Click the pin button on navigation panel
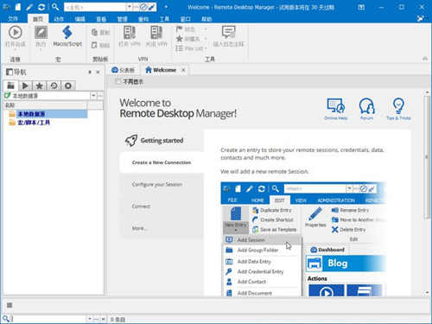Viewport: 432px width, 324px height. click(90, 72)
